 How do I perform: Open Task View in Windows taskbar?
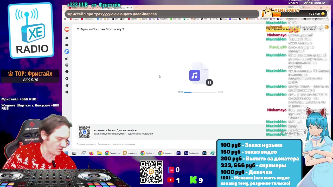click(x=74, y=153)
